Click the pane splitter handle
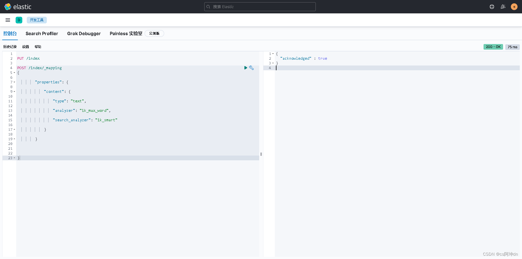The height and width of the screenshot is (259, 522). (x=261, y=154)
